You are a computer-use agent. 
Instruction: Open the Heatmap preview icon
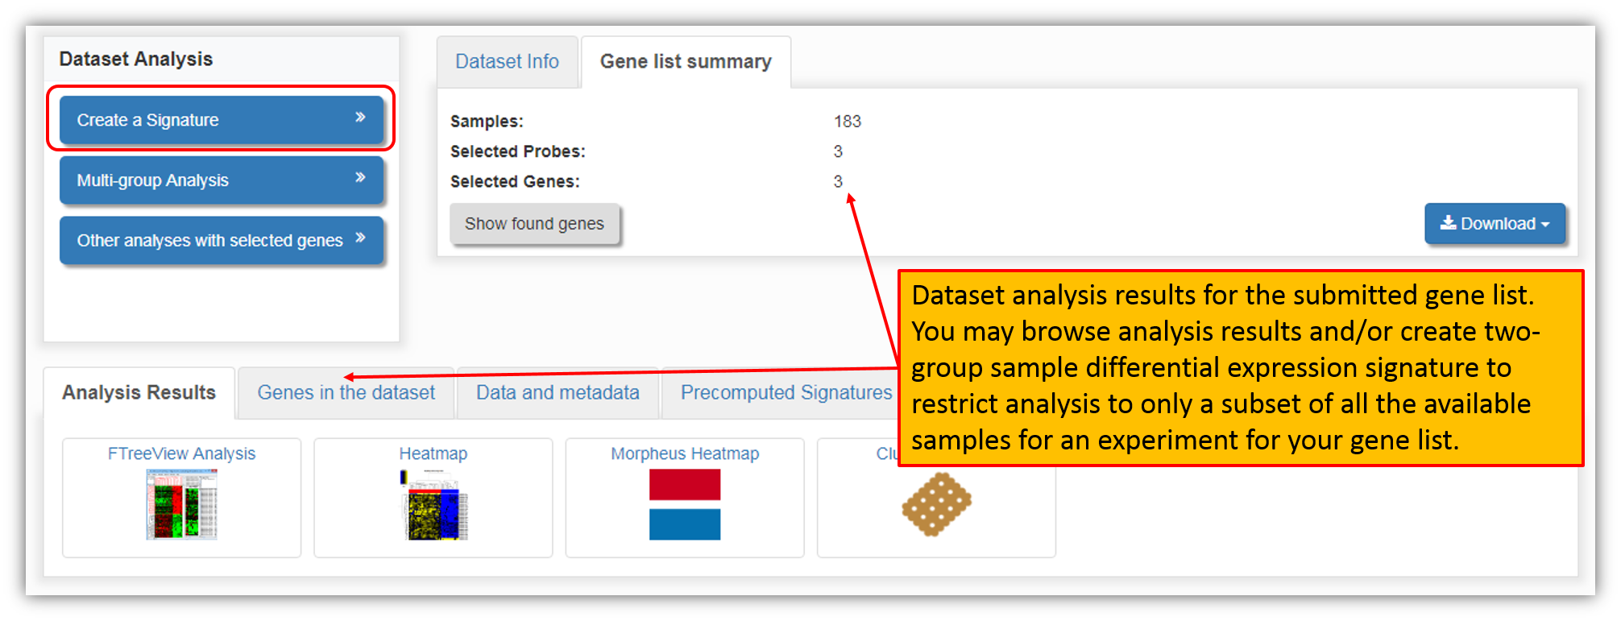433,505
